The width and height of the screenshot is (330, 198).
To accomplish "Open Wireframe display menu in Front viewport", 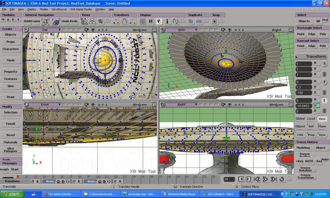I will click(140, 104).
